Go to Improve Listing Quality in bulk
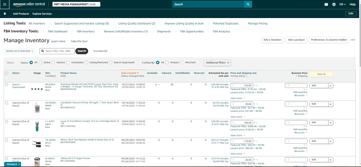 184,23
